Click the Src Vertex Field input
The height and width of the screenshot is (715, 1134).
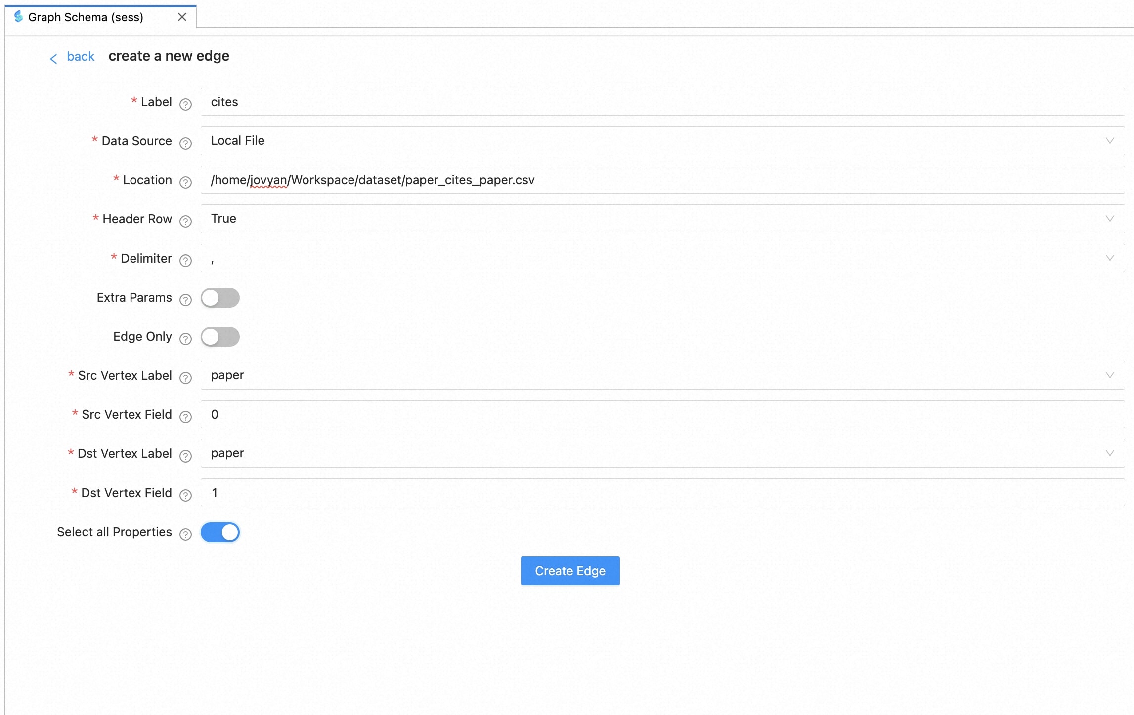click(662, 414)
